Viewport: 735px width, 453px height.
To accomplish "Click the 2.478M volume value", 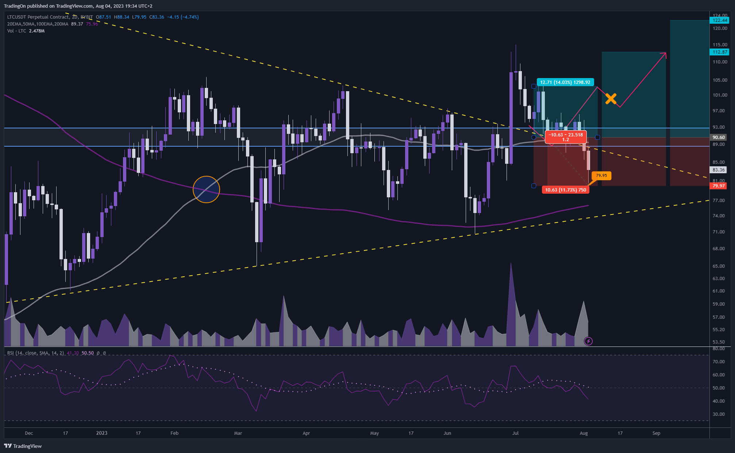I will (x=37, y=31).
